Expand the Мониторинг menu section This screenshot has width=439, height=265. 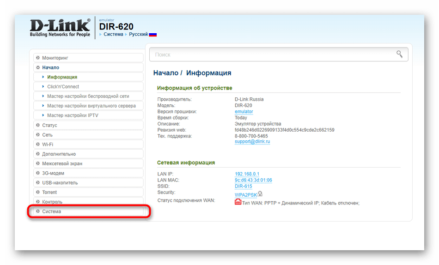coord(55,58)
